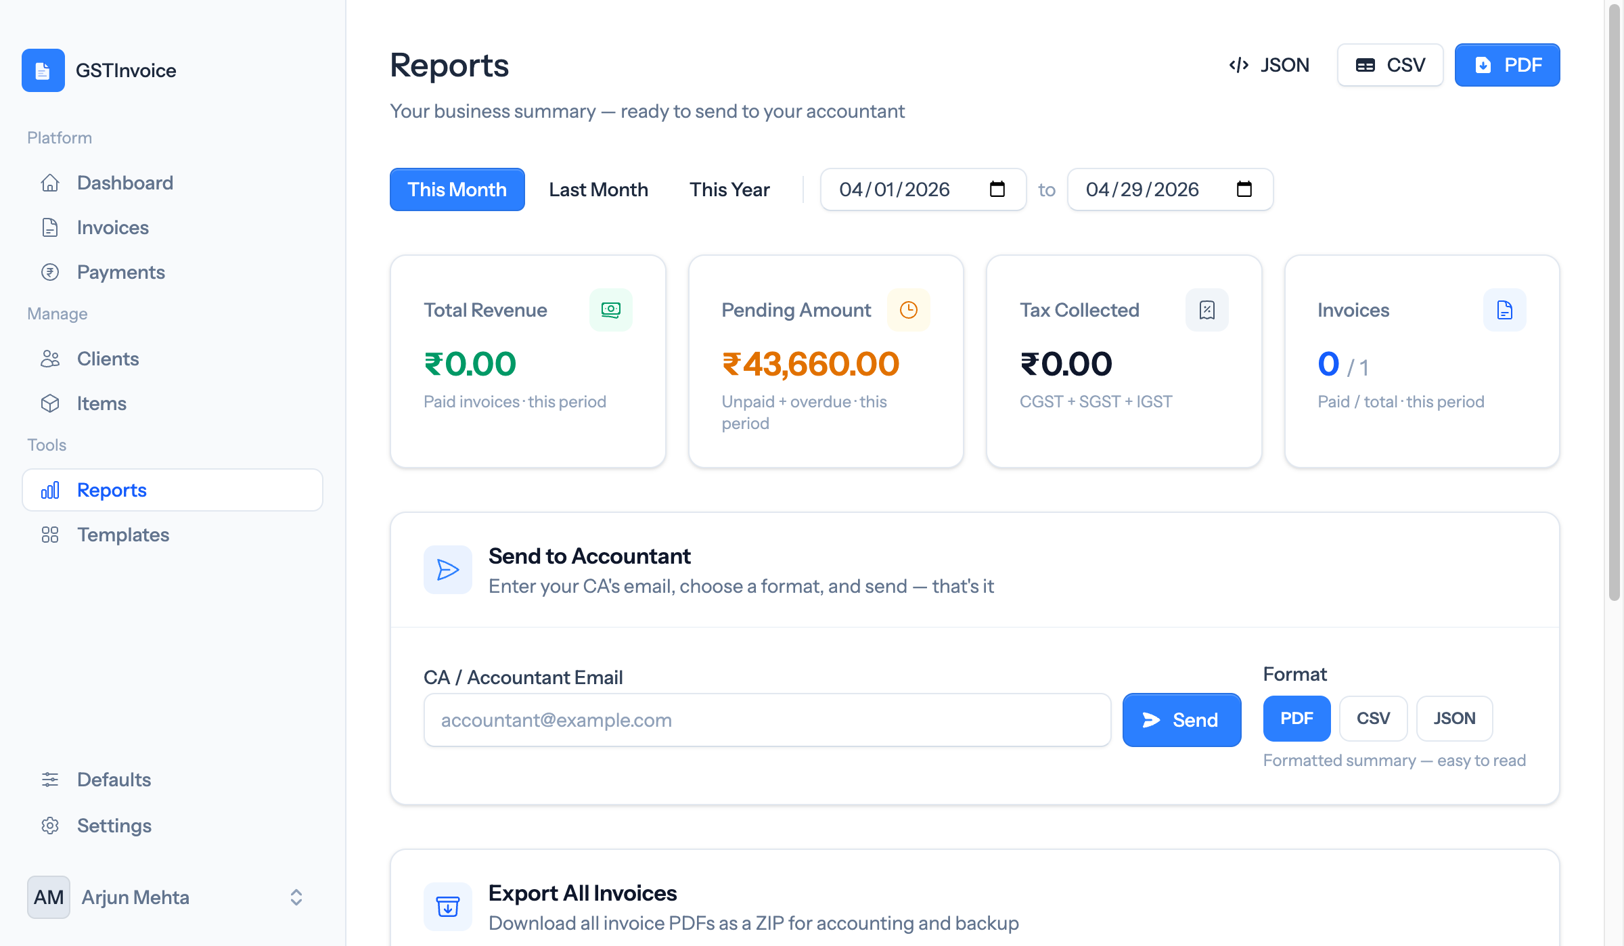1624x946 pixels.
Task: Click the Send to Accountant paper-plane icon
Action: click(x=448, y=570)
